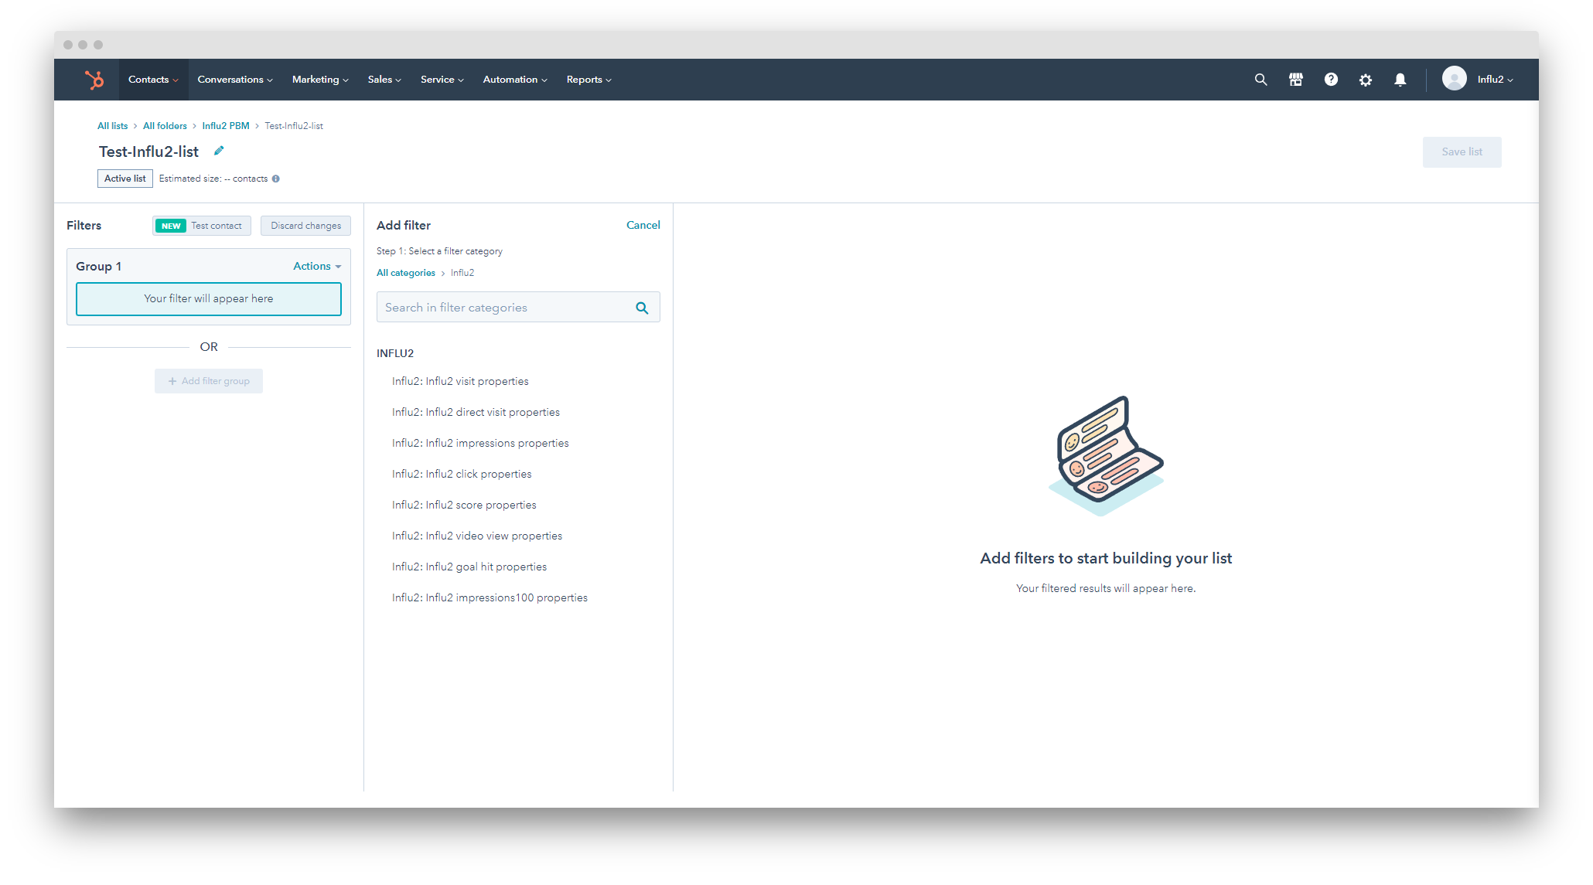Cancel the Add filter panel
Image resolution: width=1593 pixels, height=885 pixels.
coord(643,225)
